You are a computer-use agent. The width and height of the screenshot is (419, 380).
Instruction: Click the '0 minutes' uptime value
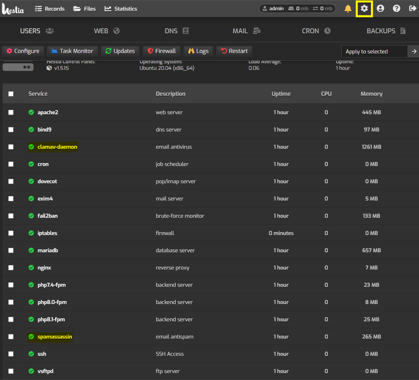click(281, 233)
